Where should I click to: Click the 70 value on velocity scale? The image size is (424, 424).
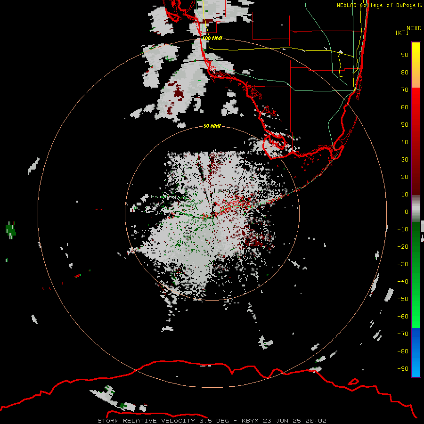coord(405,90)
